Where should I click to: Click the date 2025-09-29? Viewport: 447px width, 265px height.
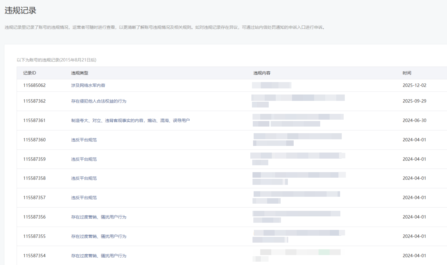pyautogui.click(x=414, y=101)
